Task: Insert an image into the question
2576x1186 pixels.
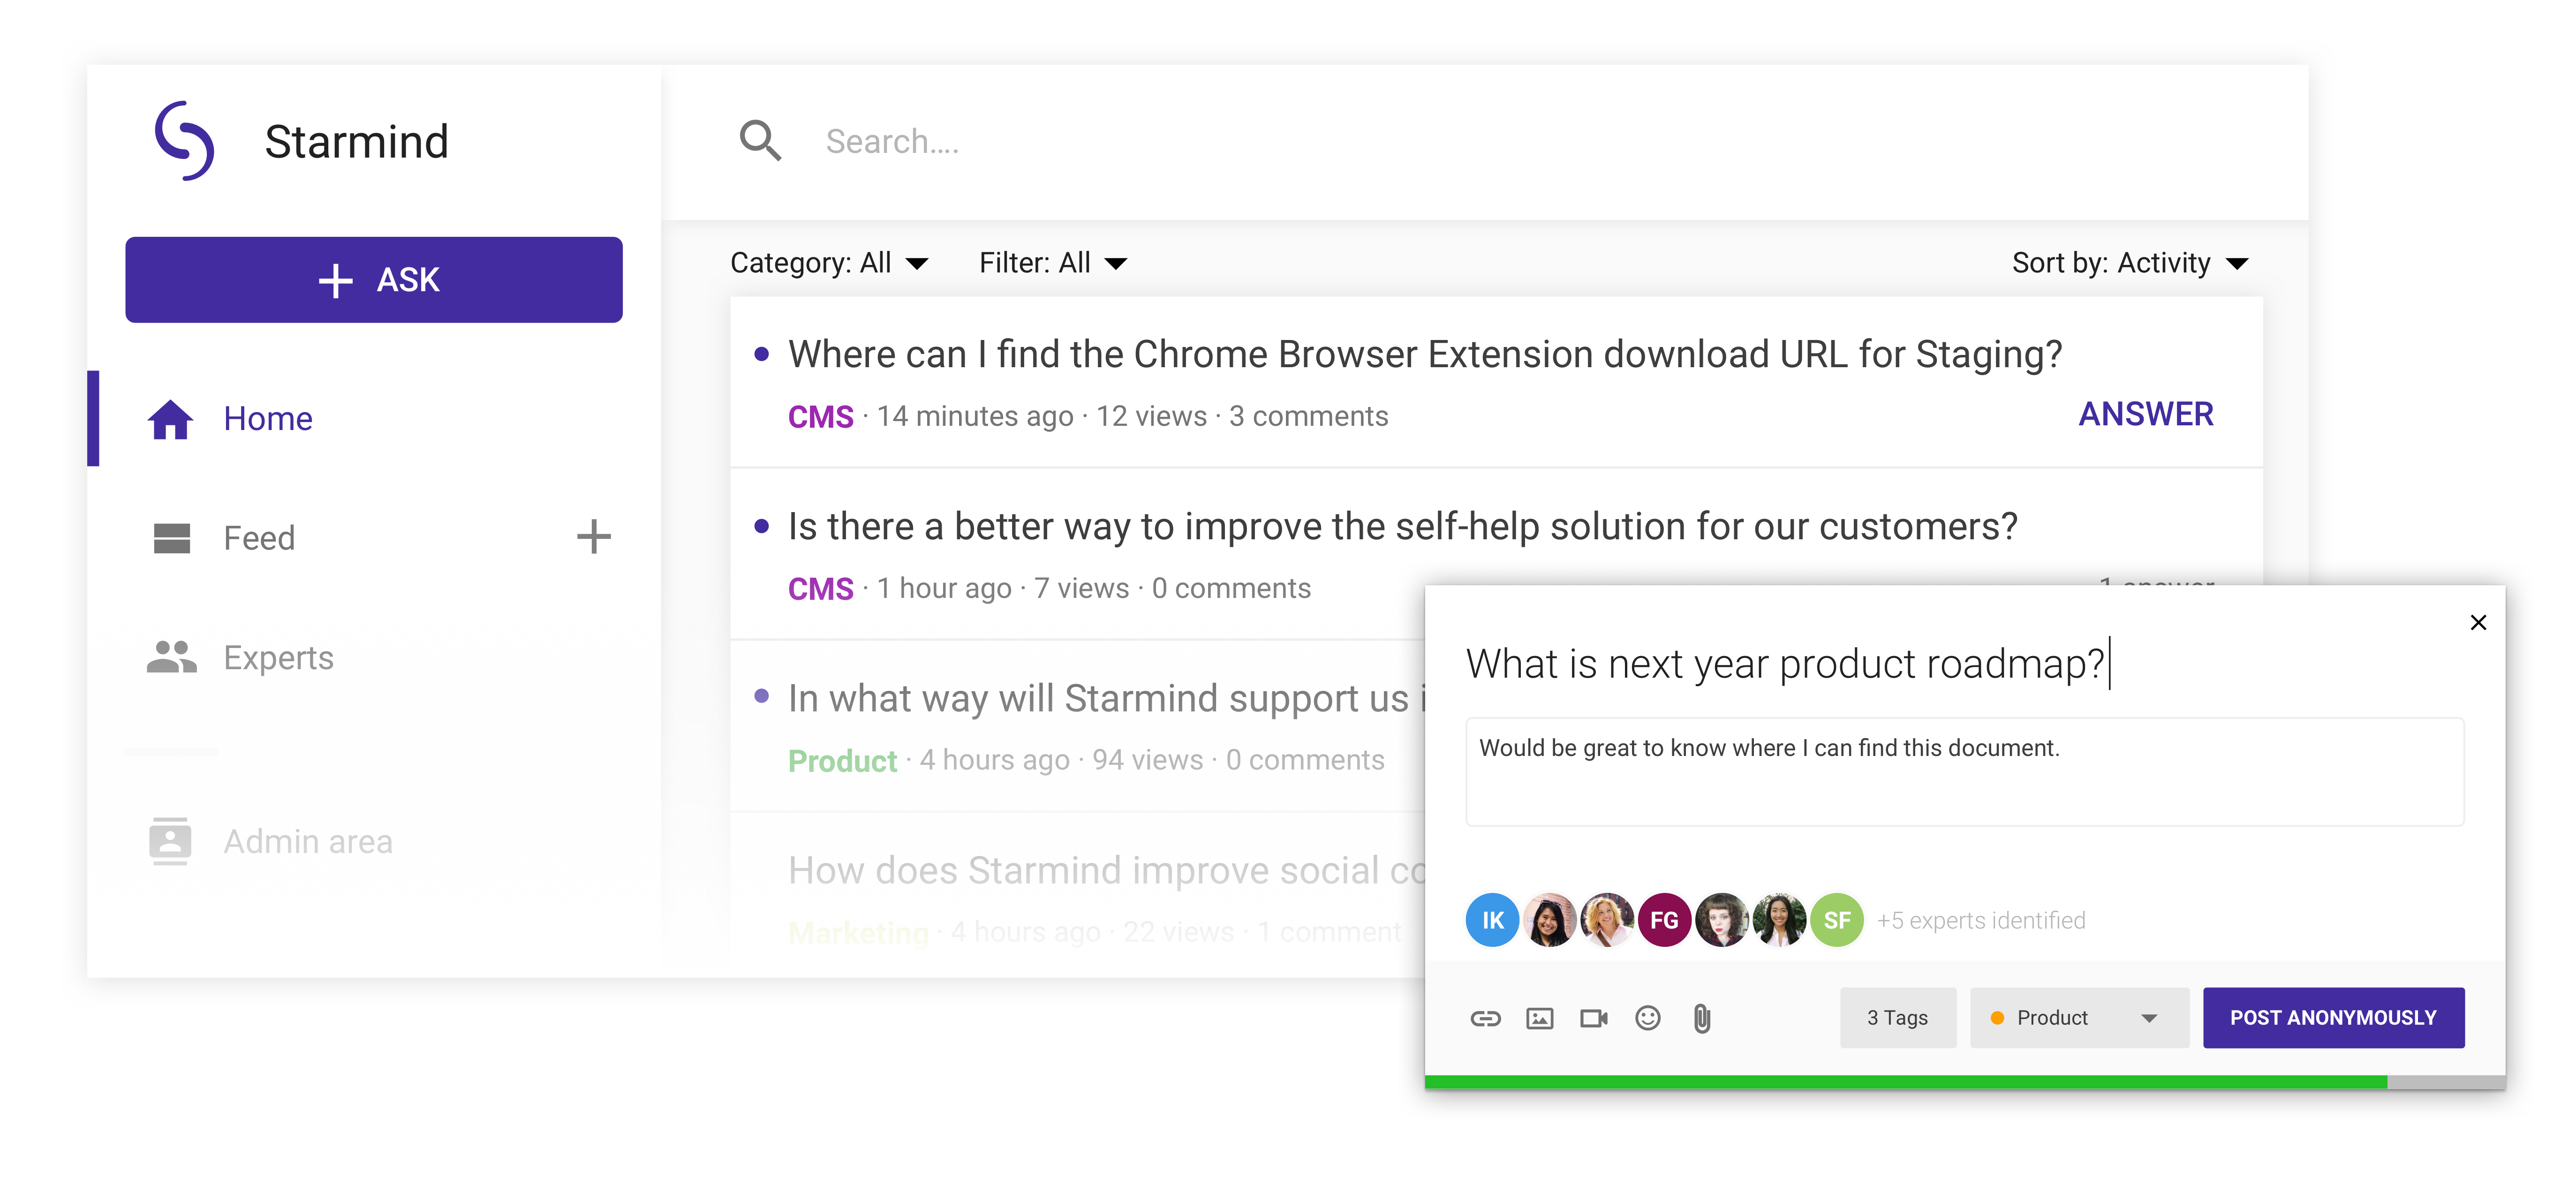Action: (1541, 1018)
